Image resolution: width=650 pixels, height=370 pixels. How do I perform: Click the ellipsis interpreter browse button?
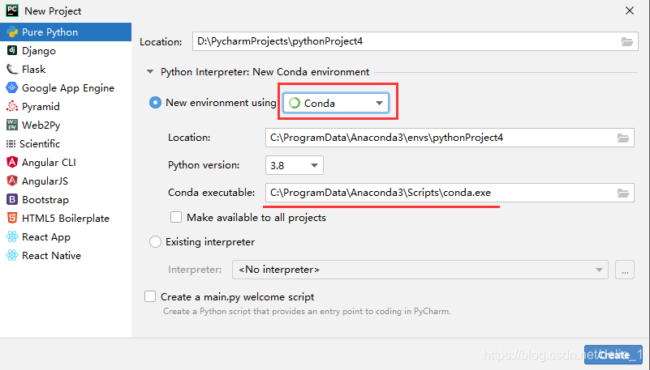point(625,270)
